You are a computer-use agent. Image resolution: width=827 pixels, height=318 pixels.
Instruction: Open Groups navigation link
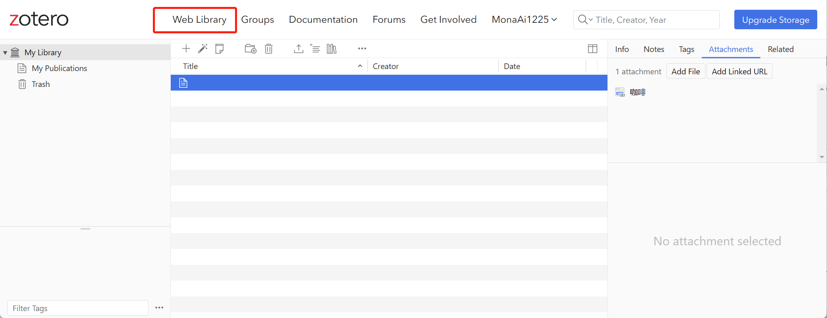[x=257, y=19]
